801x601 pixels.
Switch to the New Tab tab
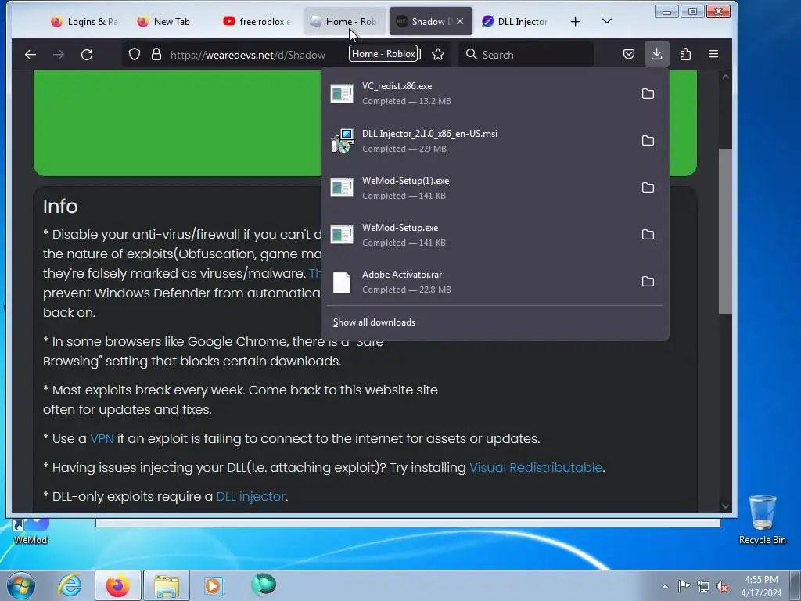coord(171,21)
